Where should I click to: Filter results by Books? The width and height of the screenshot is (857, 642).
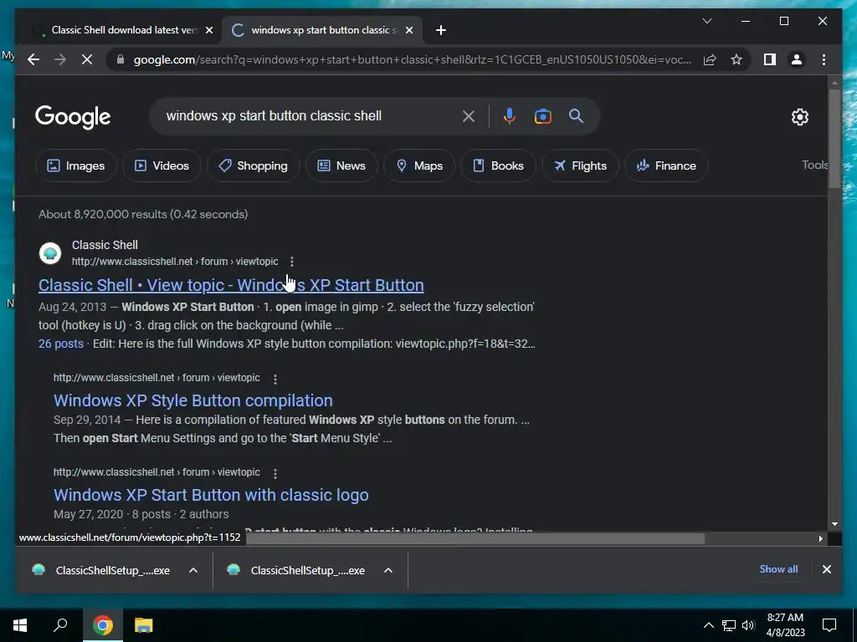point(498,166)
